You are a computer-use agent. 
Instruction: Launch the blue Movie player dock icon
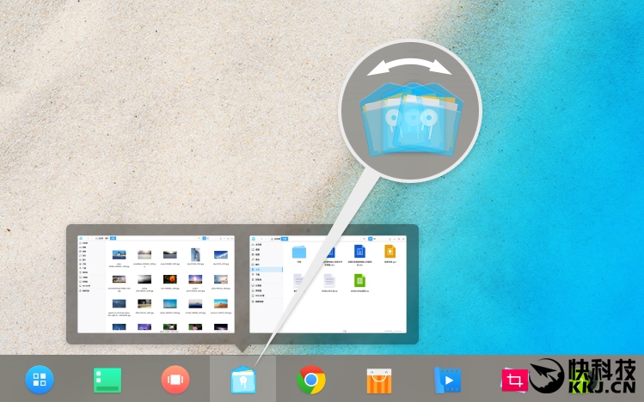447,381
